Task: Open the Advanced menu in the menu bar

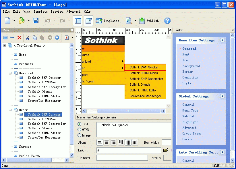Action: [73, 12]
